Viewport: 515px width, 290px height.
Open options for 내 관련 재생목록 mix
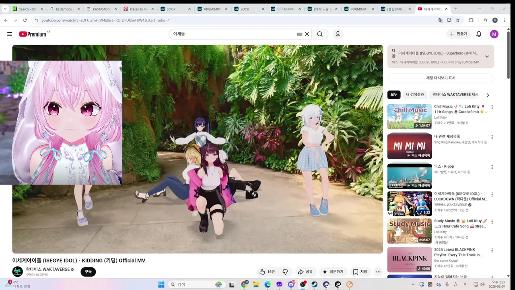(x=492, y=137)
